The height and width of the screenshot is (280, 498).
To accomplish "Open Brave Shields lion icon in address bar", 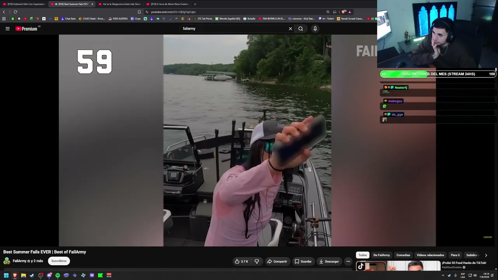I will click(x=344, y=12).
